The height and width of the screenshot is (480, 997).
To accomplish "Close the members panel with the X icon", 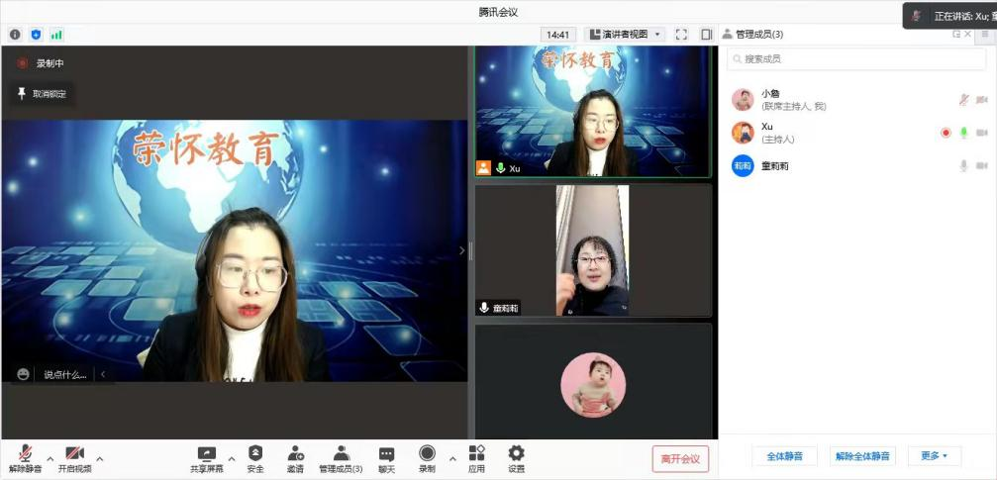I will tap(967, 35).
